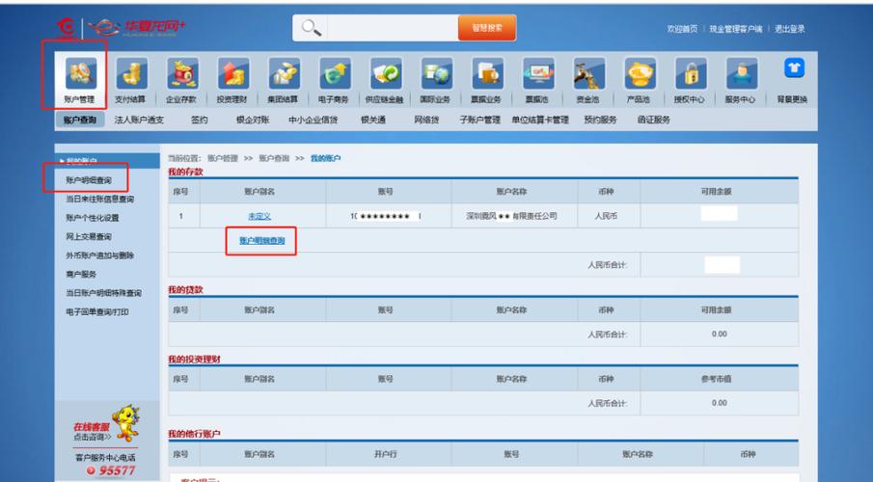
Task: Click the 背景更换 shirt icon
Action: point(795,68)
